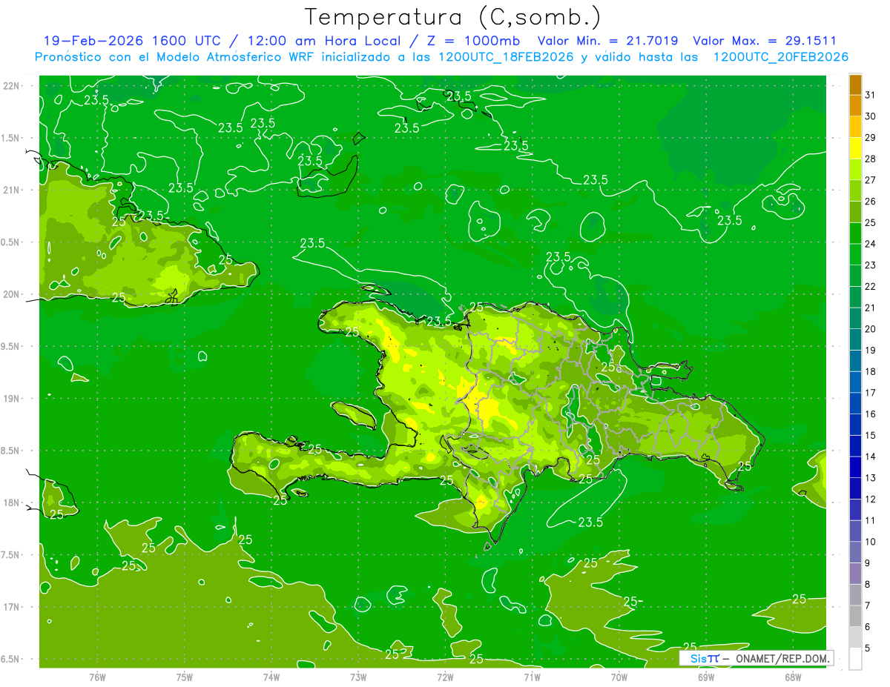Click the '74W' longitude axis label
Viewport: 890px width, 687px height.
(x=271, y=677)
